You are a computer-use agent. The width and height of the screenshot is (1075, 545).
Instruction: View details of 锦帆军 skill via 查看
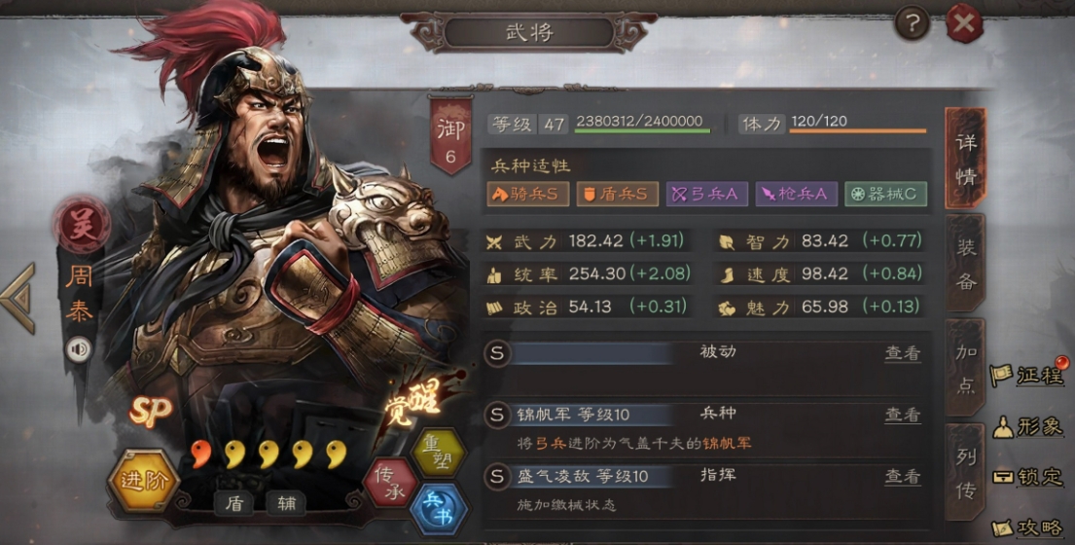coord(902,414)
